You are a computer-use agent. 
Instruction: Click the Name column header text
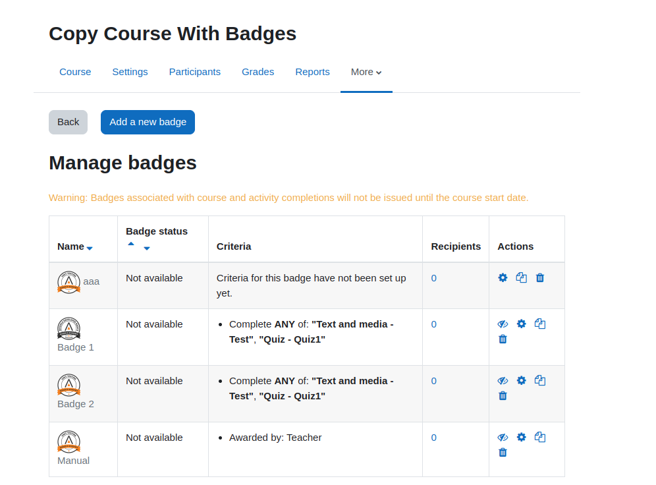[x=70, y=246]
